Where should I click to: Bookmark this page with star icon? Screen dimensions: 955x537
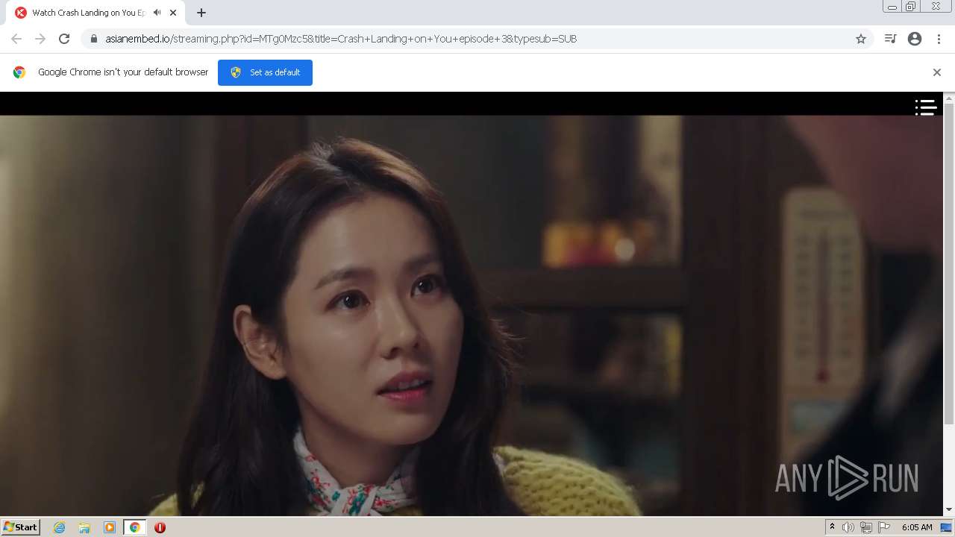click(861, 39)
